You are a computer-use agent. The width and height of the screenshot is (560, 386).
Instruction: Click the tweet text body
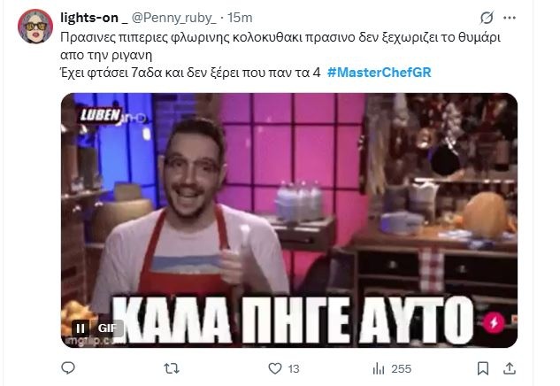[x=280, y=55]
